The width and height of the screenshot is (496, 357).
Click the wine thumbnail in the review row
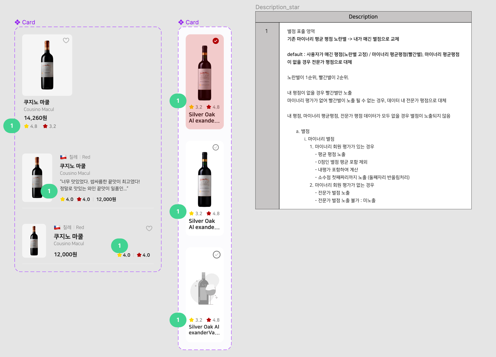37,178
